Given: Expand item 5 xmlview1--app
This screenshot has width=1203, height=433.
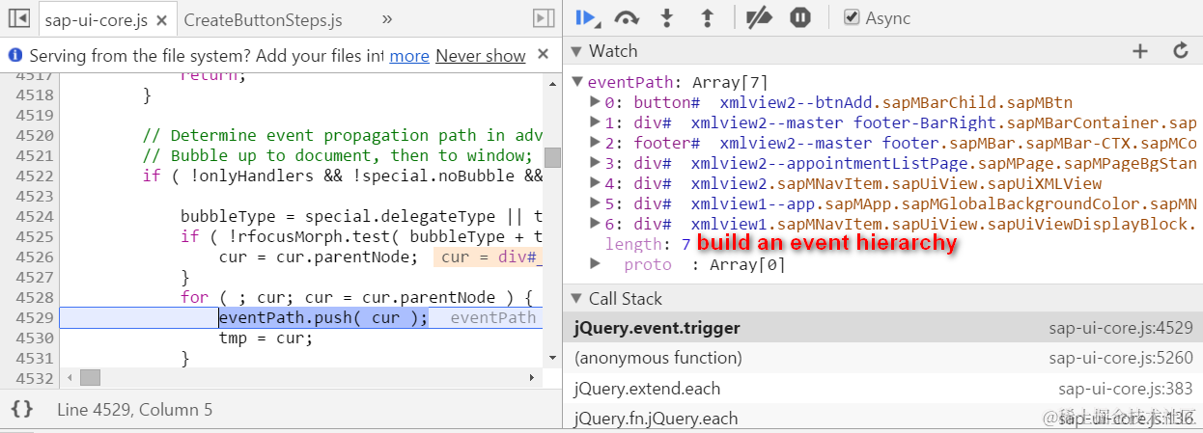Looking at the screenshot, I should (x=596, y=203).
